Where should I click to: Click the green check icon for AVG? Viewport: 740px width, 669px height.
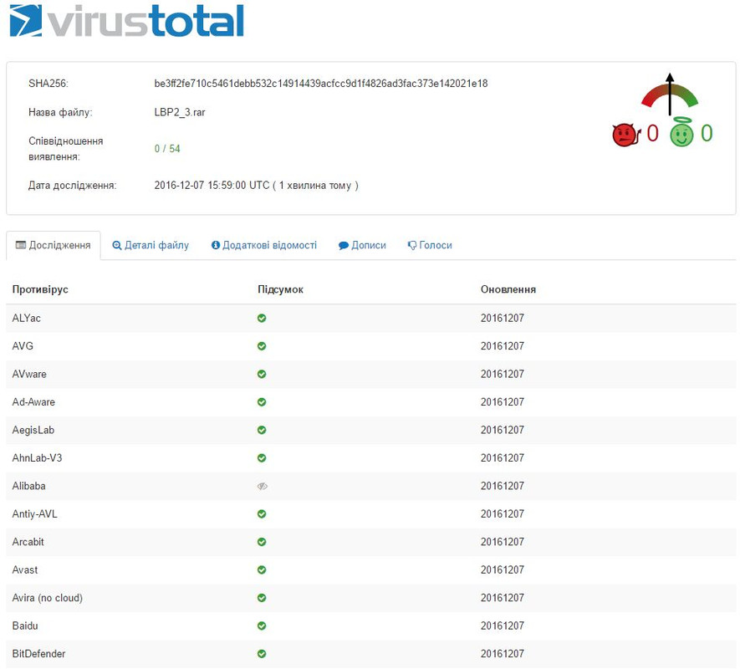[x=262, y=346]
